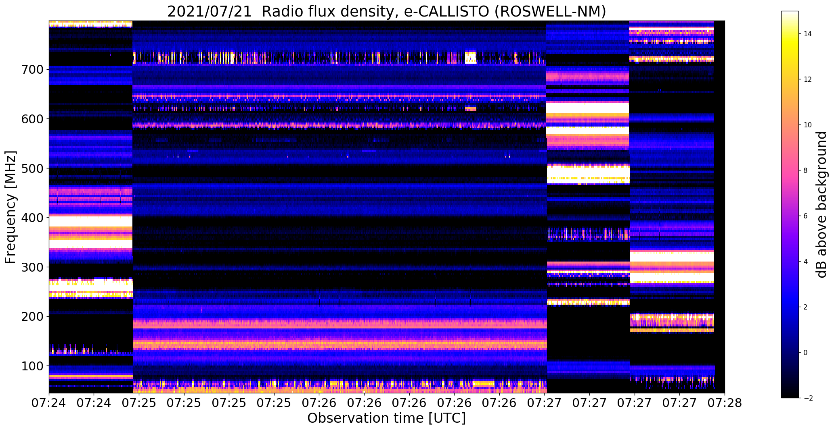The height and width of the screenshot is (430, 834).
Task: Click the colorbar tick label 8
Action: 806,170
